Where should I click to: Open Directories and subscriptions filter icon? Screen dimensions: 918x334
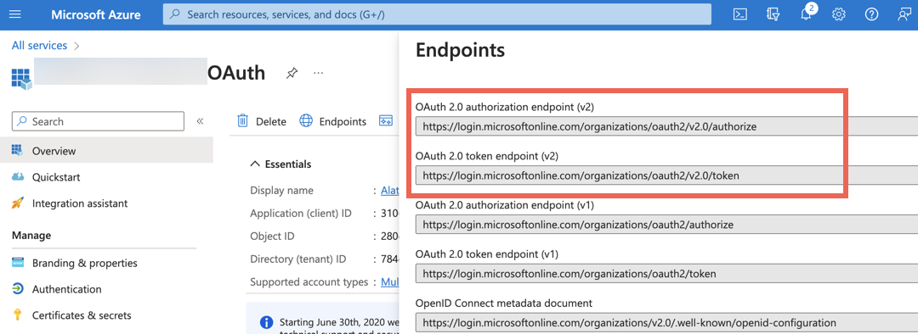[x=773, y=14]
